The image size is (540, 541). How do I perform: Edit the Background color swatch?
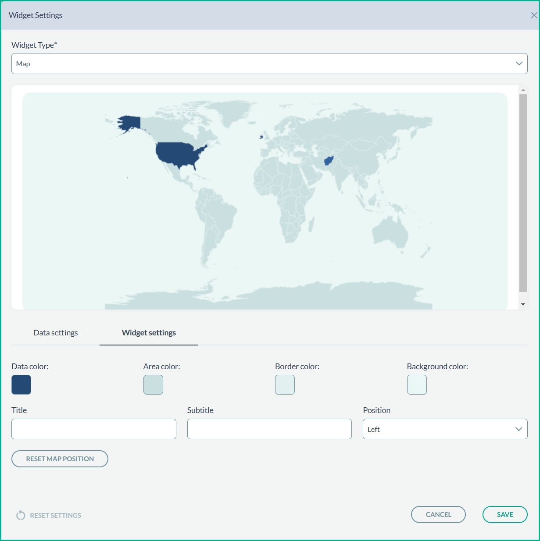coord(417,384)
